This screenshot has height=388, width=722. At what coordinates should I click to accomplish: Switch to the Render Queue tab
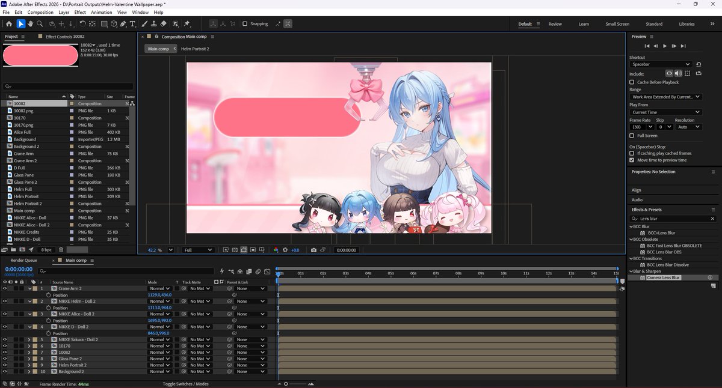23,261
